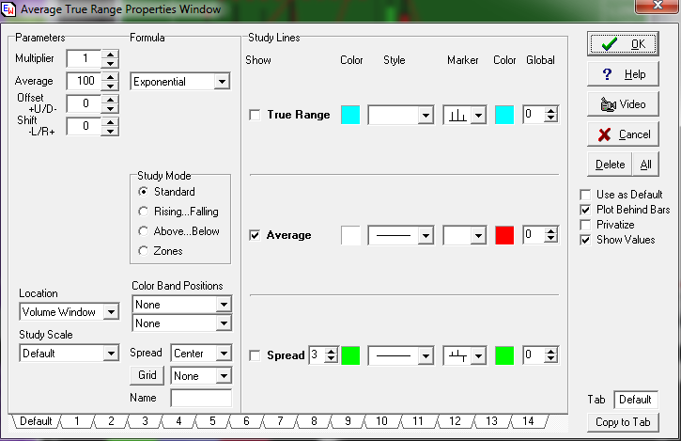Open the second Color Band Positions dropdown
This screenshot has width=681, height=441.
pos(224,323)
